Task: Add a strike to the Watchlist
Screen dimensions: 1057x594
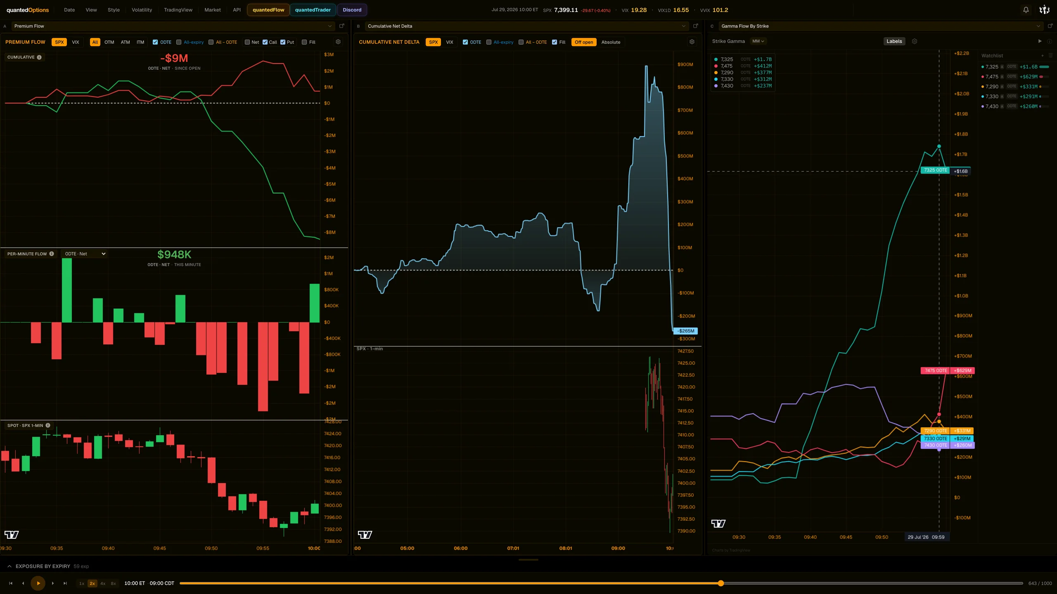Action: pyautogui.click(x=1043, y=56)
